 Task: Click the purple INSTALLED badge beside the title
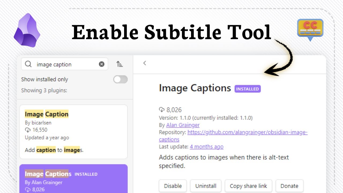pos(248,89)
